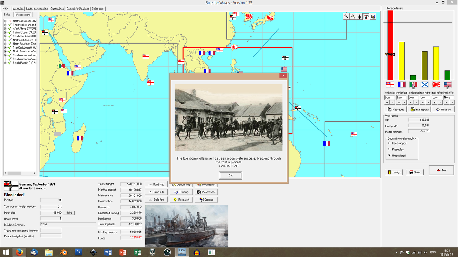Enable Fleet support submarine policy

(x=389, y=143)
